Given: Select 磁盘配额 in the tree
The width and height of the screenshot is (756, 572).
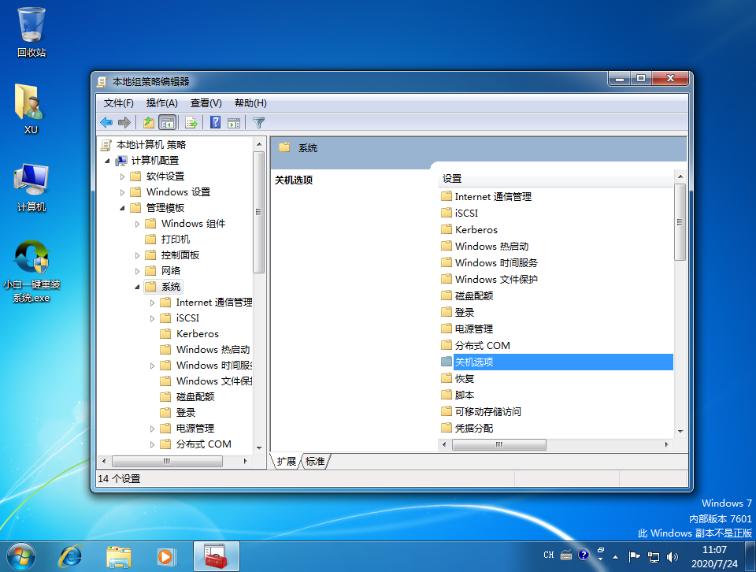Looking at the screenshot, I should click(187, 397).
